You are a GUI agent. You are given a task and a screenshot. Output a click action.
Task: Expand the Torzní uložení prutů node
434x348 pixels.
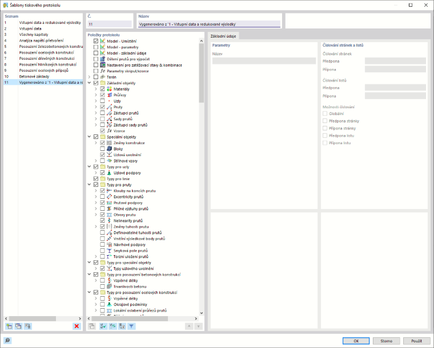(x=96, y=256)
